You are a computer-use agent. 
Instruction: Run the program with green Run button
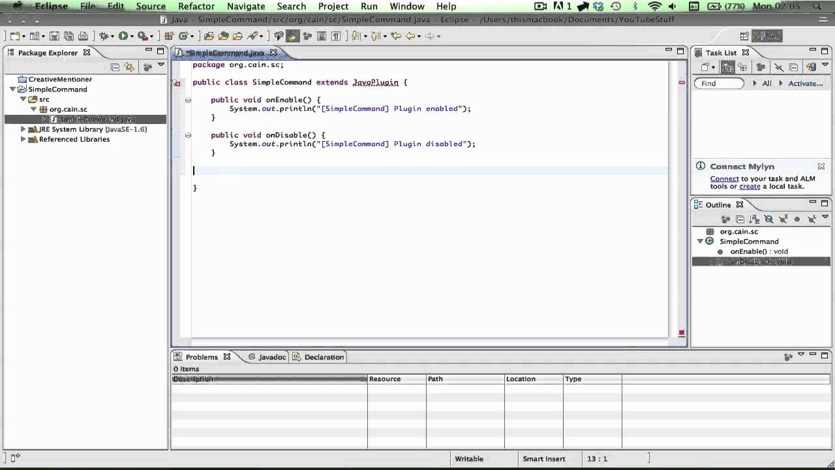(x=123, y=36)
